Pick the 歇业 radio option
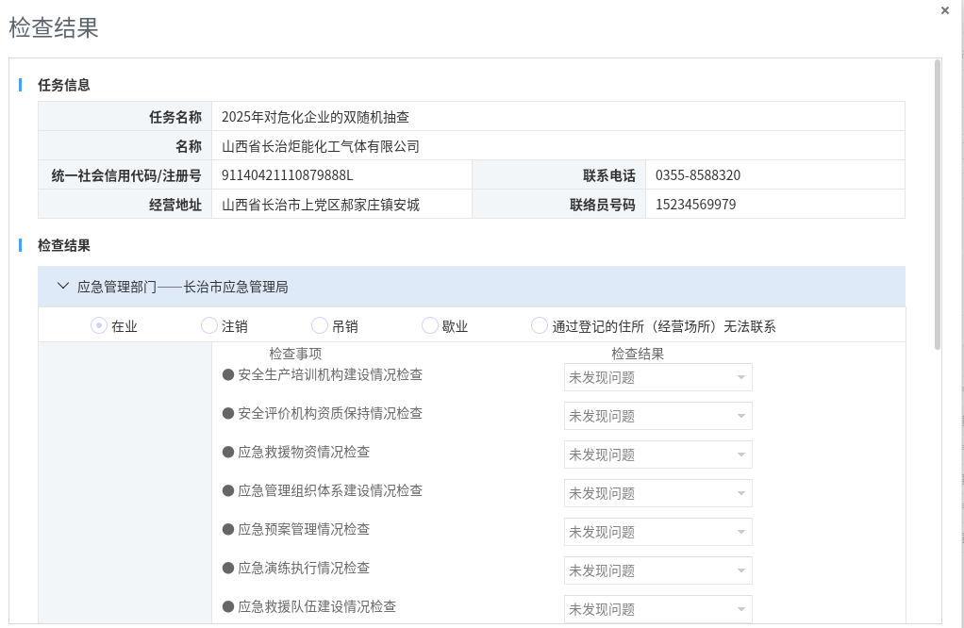The height and width of the screenshot is (628, 964). (x=430, y=325)
